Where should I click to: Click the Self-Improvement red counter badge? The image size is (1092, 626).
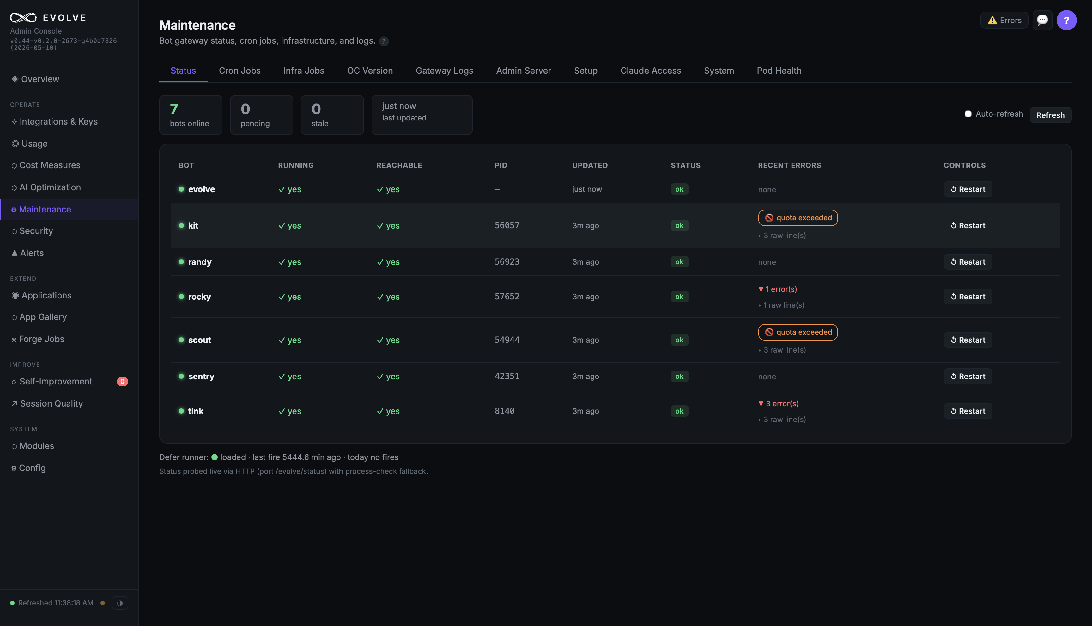(122, 381)
